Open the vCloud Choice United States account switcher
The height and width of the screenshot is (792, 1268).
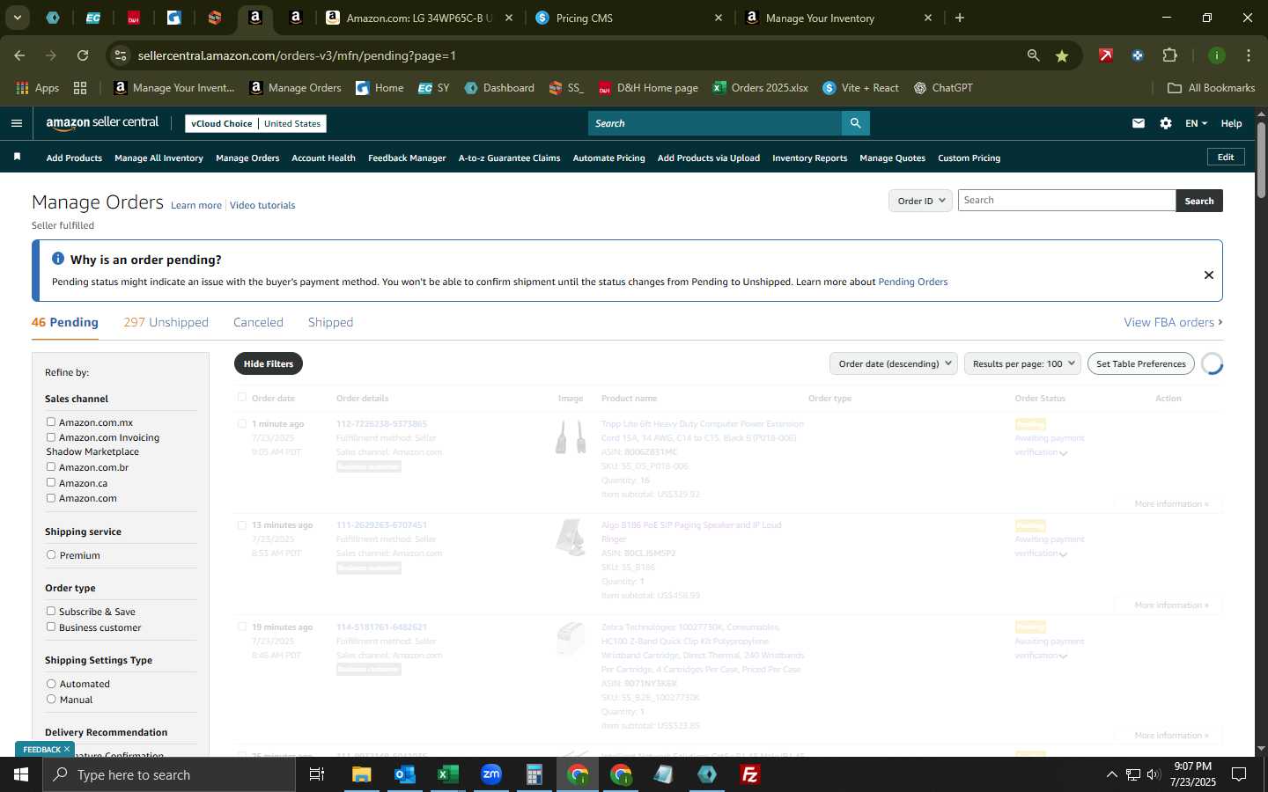click(x=256, y=123)
